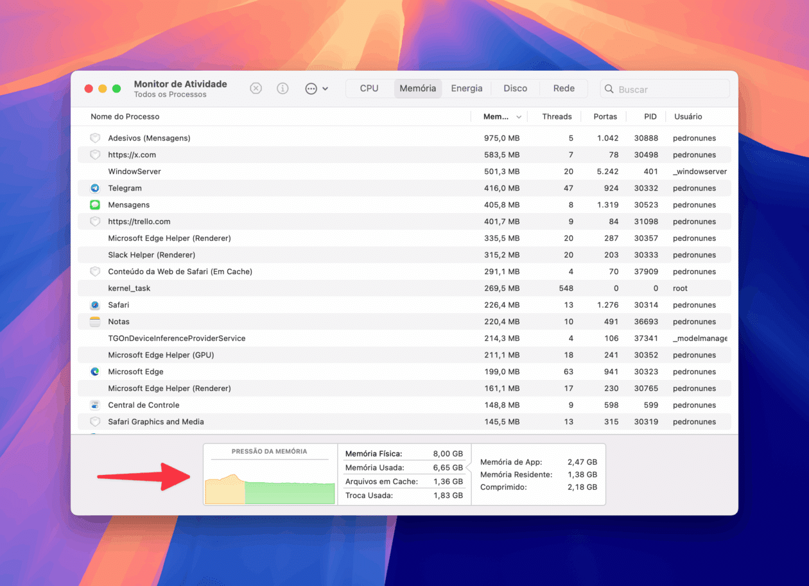The image size is (809, 586).
Task: Click the Microsoft Edge app icon
Action: [95, 372]
